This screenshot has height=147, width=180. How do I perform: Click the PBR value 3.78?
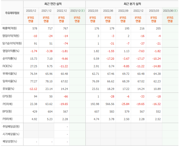pos(111,119)
